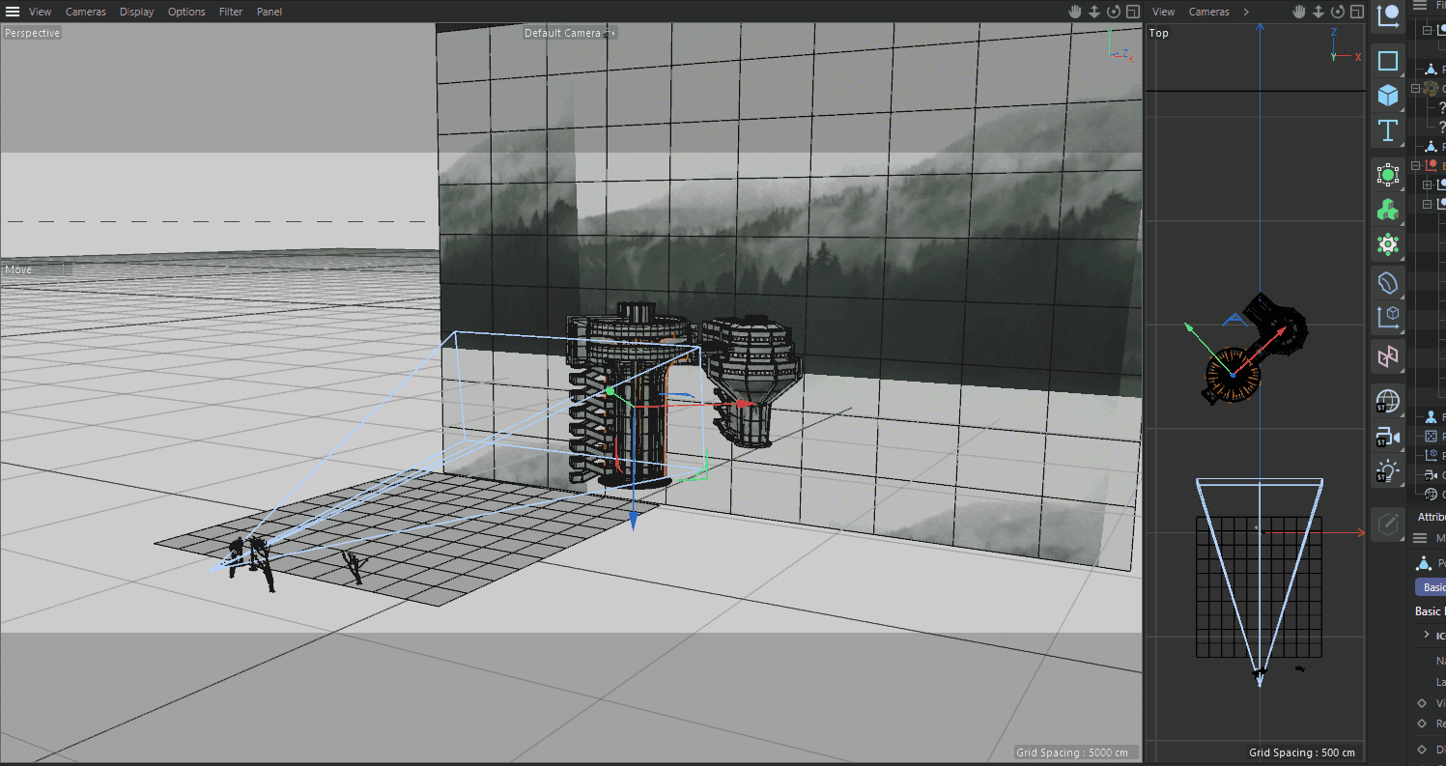This screenshot has height=766, width=1446.
Task: Click the greyed-out edit pencil icon
Action: [1388, 524]
